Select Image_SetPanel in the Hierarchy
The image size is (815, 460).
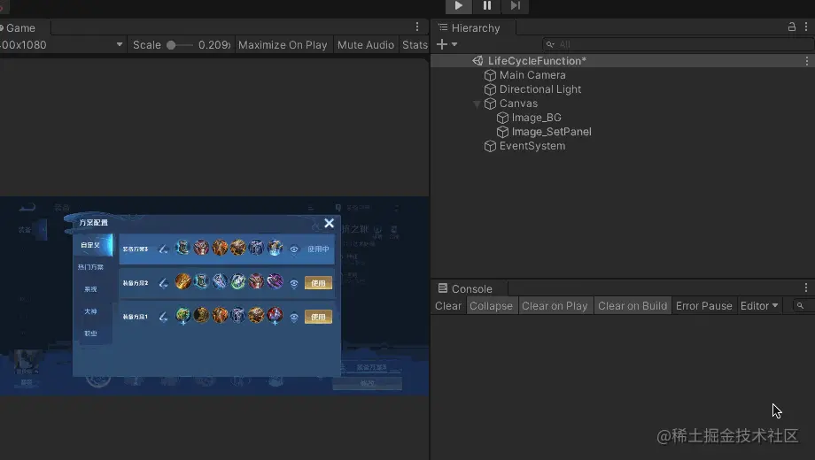(x=552, y=132)
